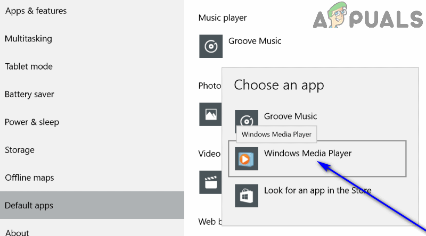Click the Video player clapperboard icon
The image size is (426, 236).
[x=210, y=182]
